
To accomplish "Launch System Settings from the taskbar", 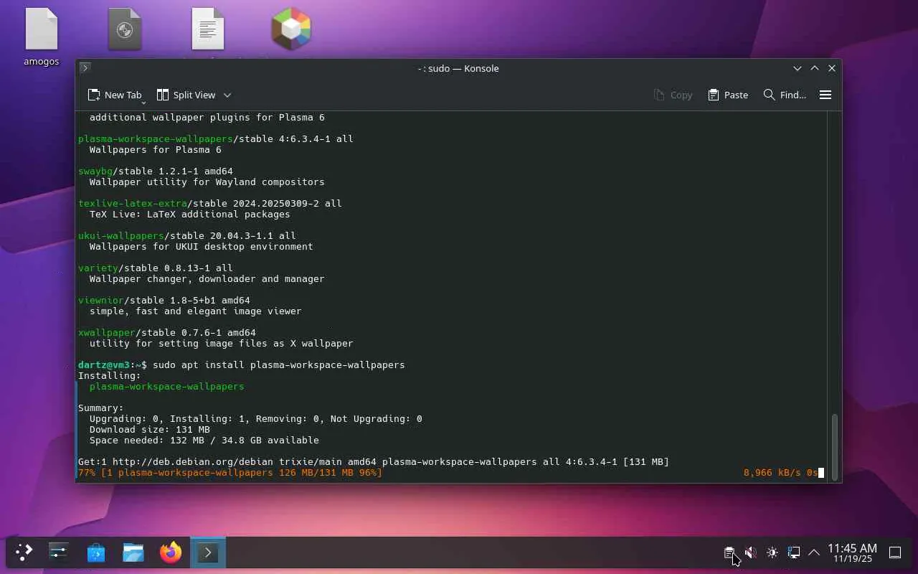I will click(59, 552).
